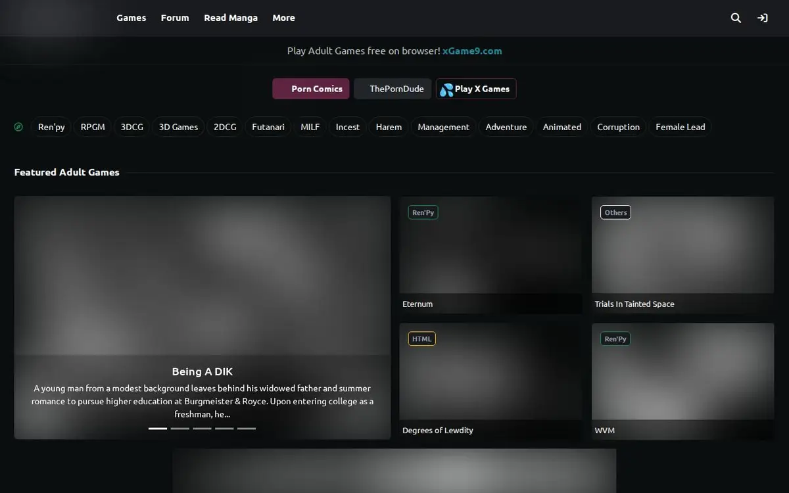The height and width of the screenshot is (493, 789).
Task: Open the WVM game thumbnail
Action: pyautogui.click(x=682, y=381)
